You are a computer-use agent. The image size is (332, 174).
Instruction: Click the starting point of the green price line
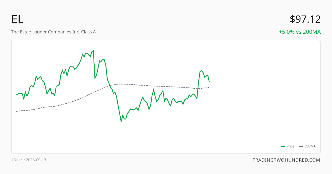coord(16,95)
